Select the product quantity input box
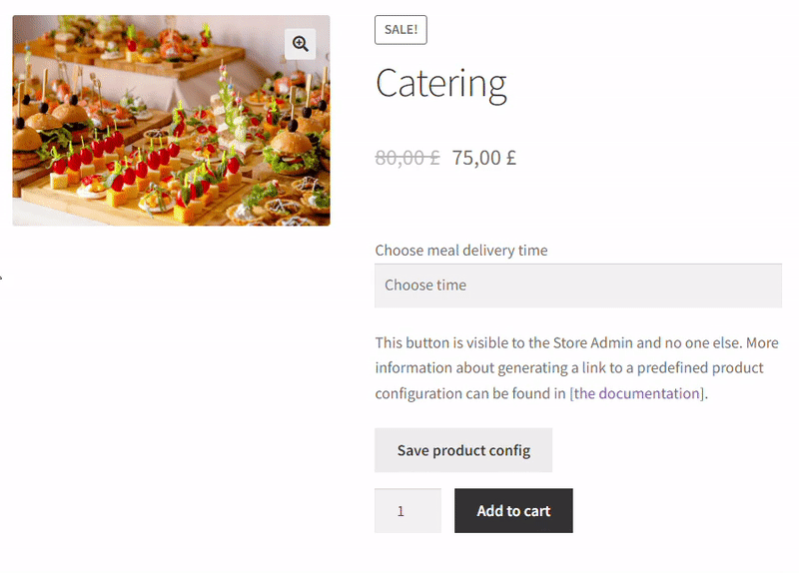 coord(408,511)
